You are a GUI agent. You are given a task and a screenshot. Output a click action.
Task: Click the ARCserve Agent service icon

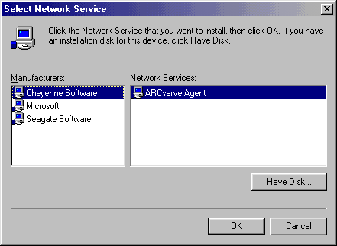click(138, 92)
